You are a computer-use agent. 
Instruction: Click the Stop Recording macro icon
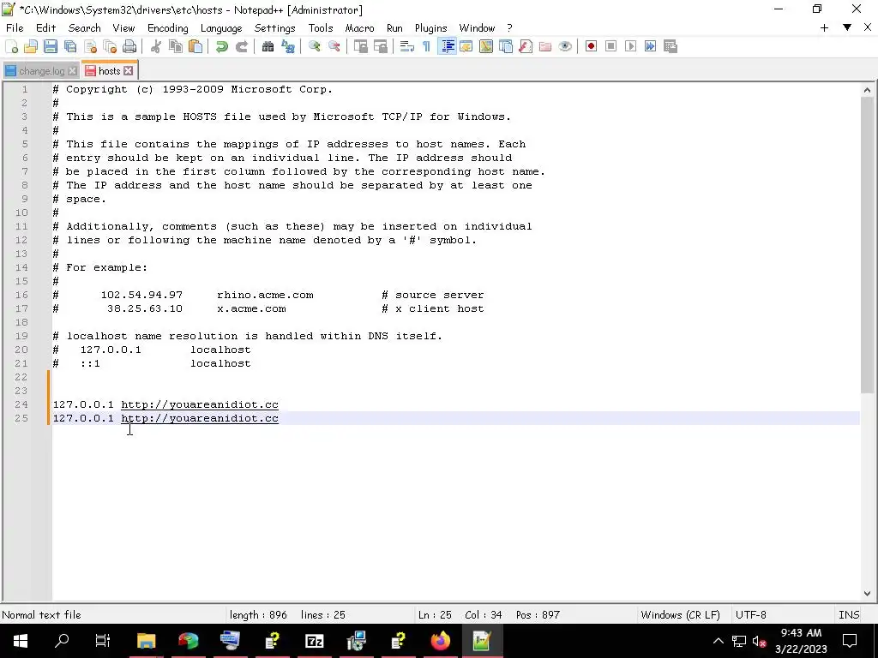[x=610, y=46]
